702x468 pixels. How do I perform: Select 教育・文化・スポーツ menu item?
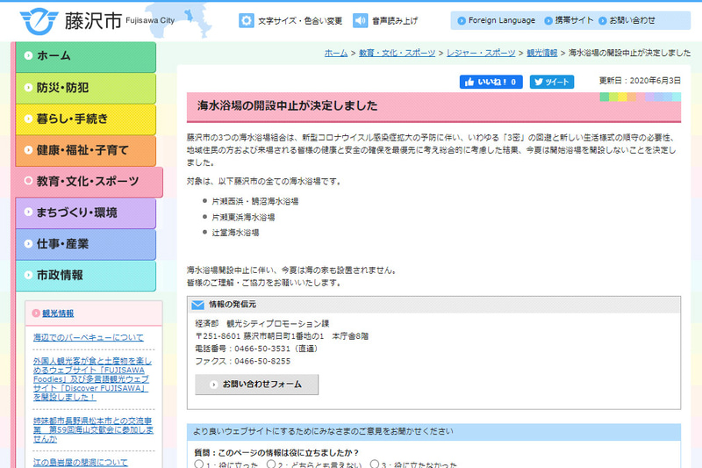point(90,183)
